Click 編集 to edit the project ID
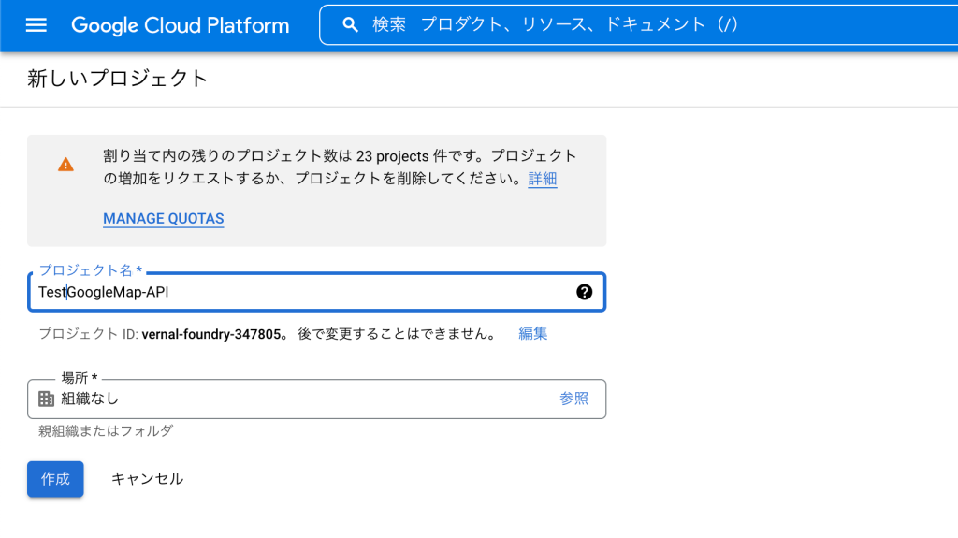 532,333
